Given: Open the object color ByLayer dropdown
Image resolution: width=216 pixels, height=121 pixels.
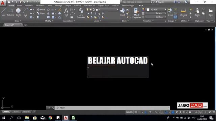Looking at the screenshot, I should 156,10.
